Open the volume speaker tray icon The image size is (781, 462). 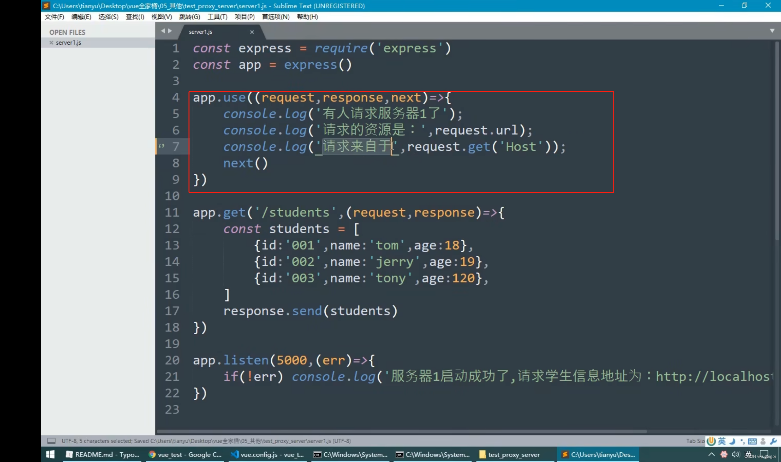pos(736,454)
